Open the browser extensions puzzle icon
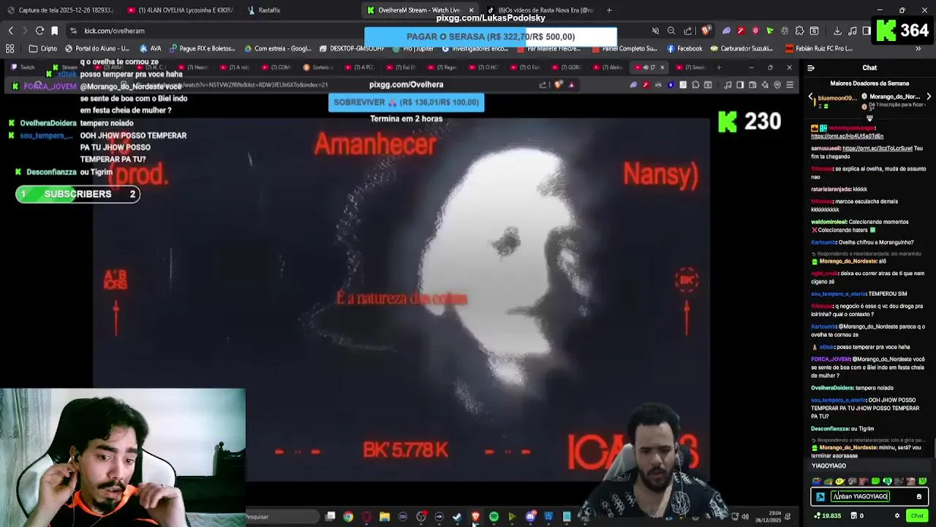This screenshot has height=527, width=936. (799, 31)
